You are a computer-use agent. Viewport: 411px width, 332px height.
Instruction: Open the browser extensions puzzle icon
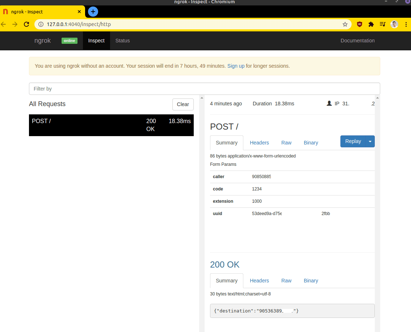click(x=371, y=24)
